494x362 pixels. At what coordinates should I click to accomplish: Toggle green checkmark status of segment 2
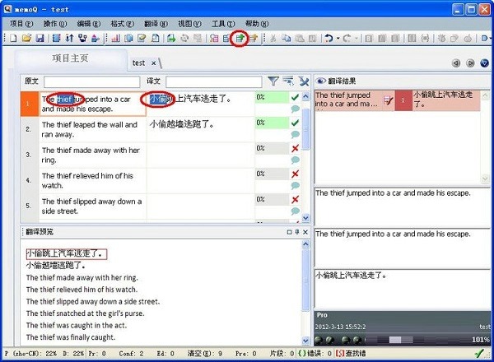(295, 123)
